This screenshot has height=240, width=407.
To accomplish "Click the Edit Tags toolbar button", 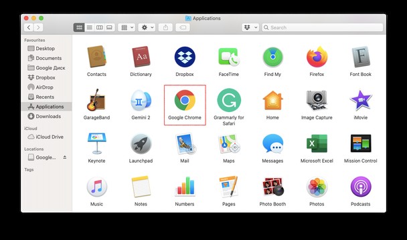I will tap(183, 27).
